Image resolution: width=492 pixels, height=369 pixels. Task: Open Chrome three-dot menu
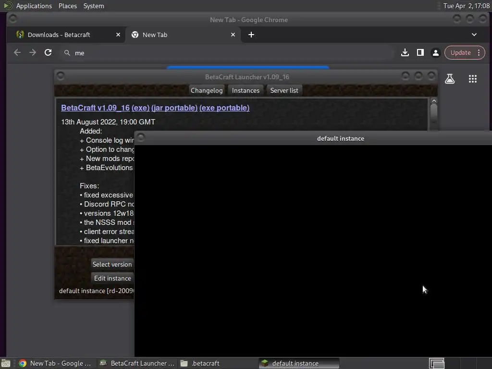[x=479, y=53]
